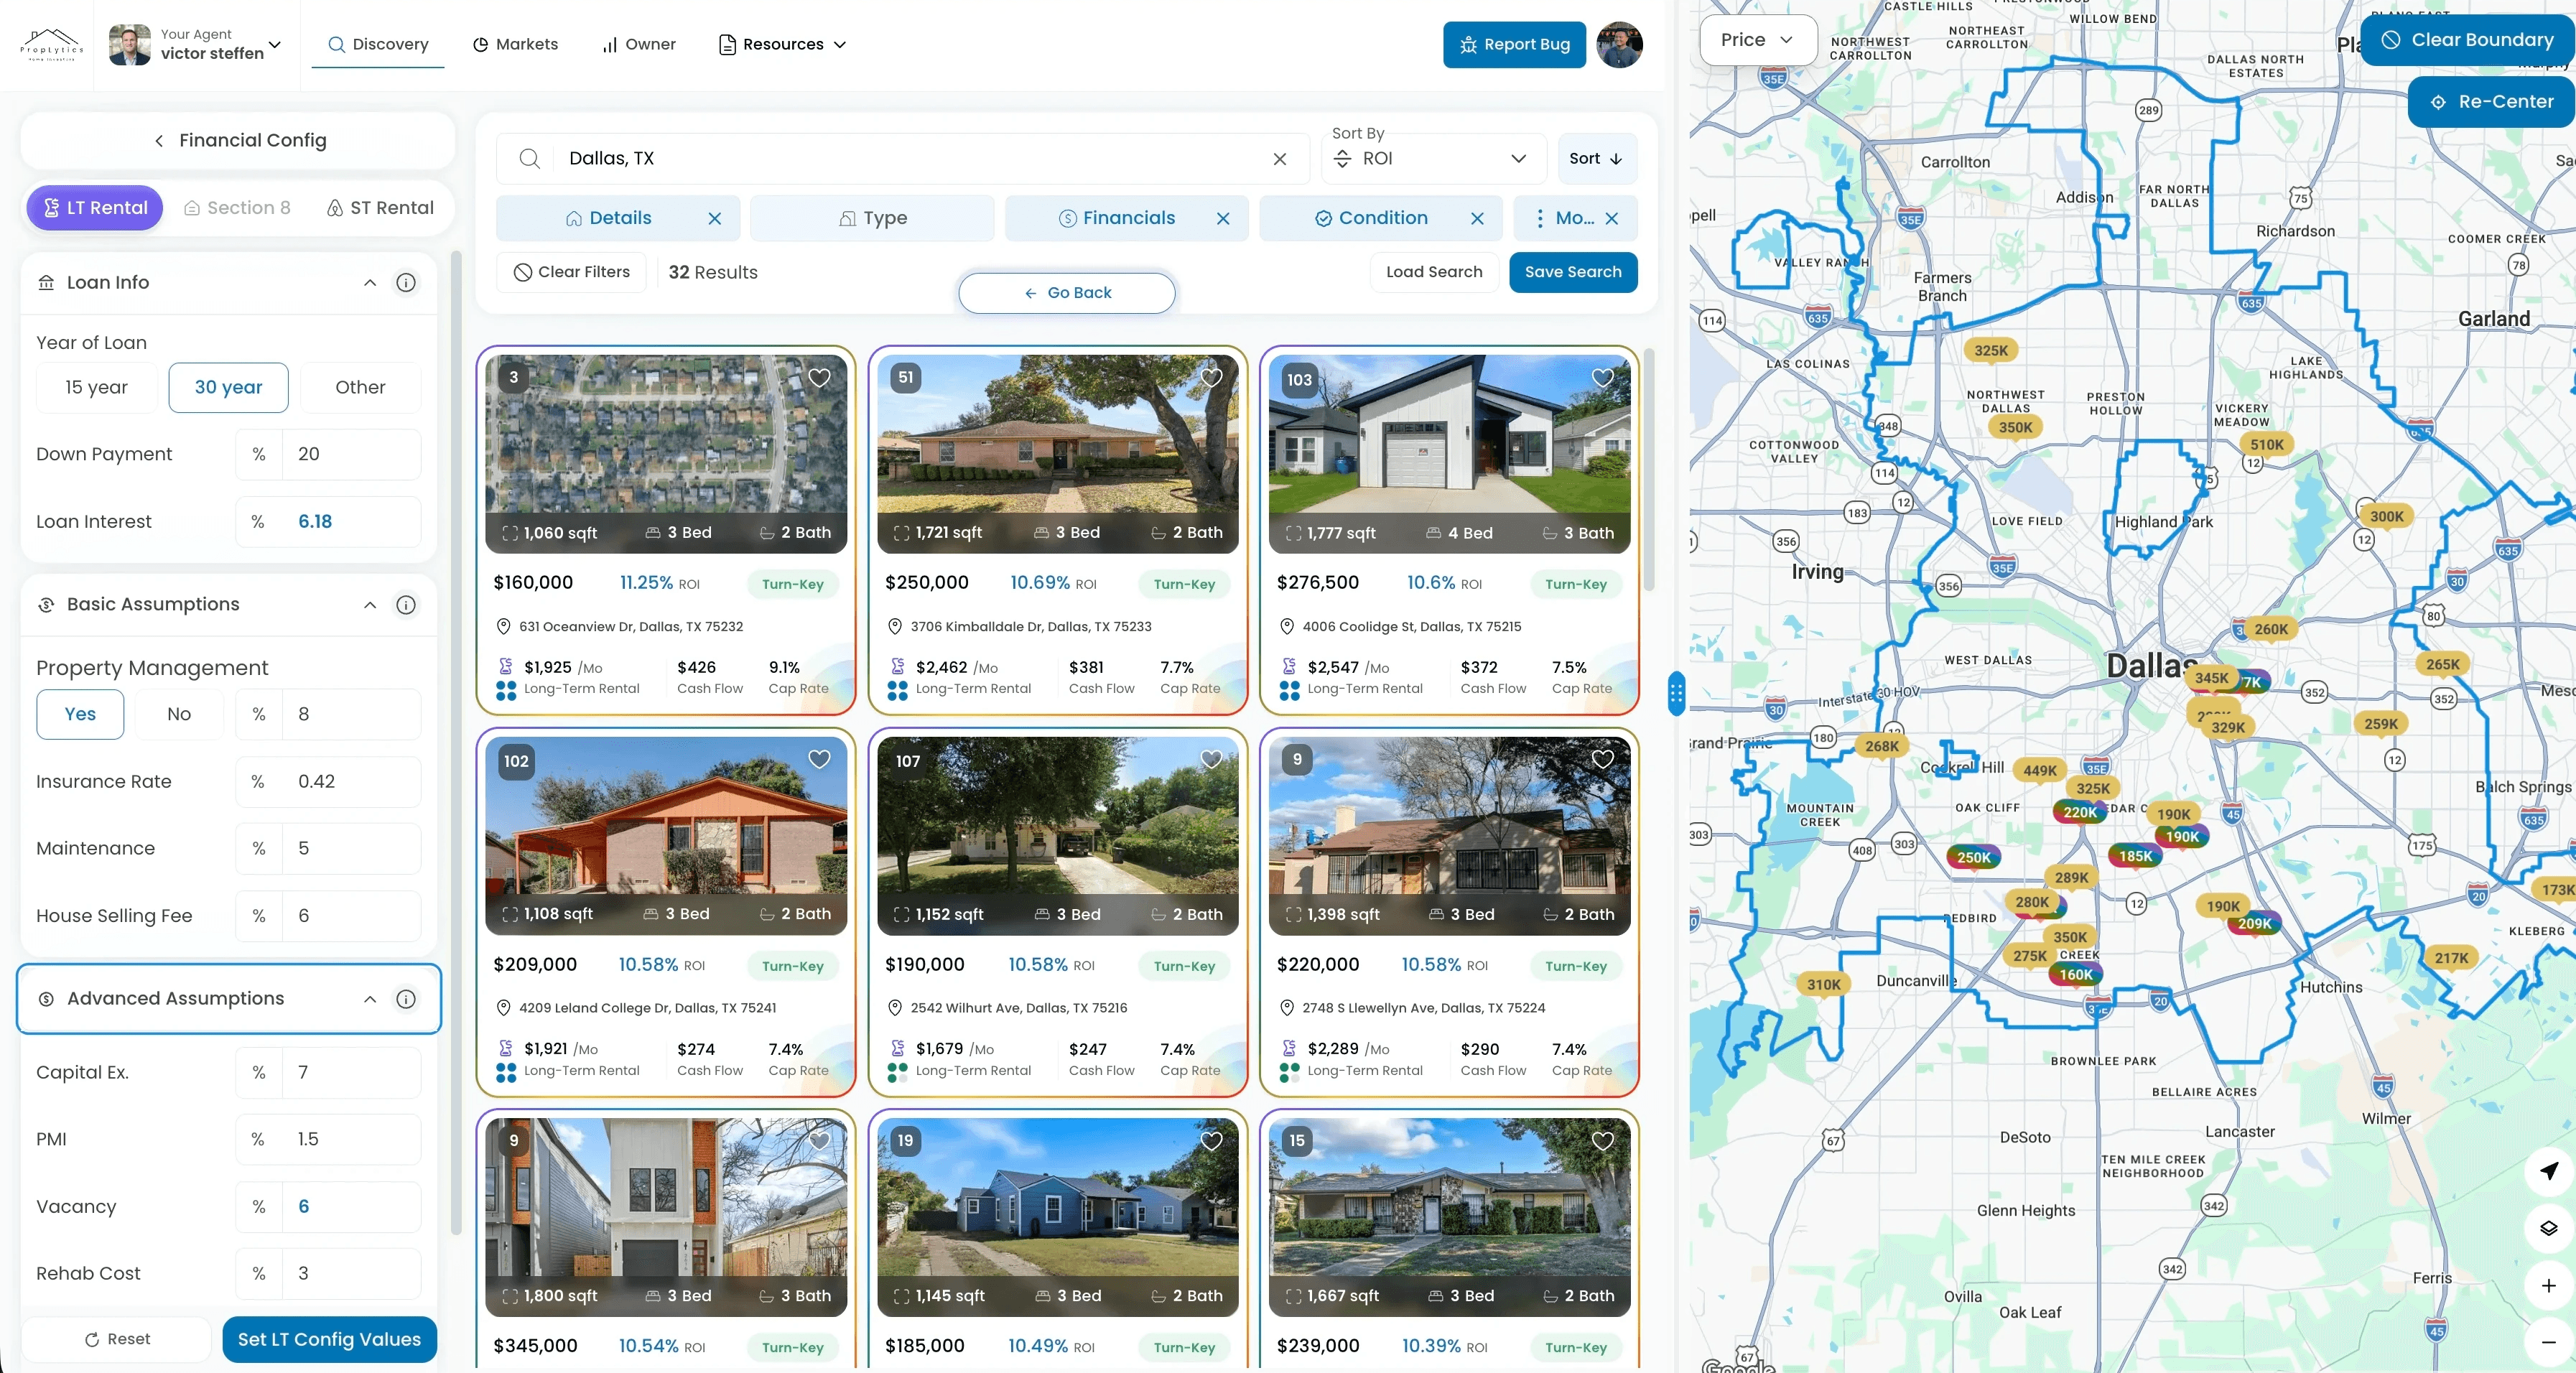2576x1373 pixels.
Task: Set Property Management to No
Action: point(179,714)
